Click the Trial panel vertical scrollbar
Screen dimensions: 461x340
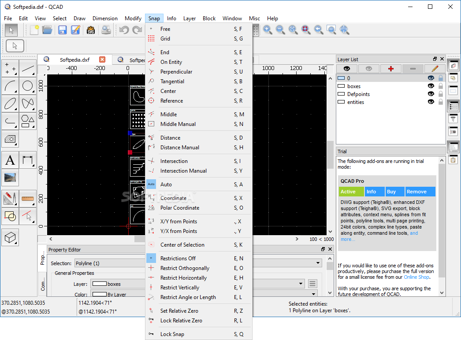pyautogui.click(x=442, y=226)
